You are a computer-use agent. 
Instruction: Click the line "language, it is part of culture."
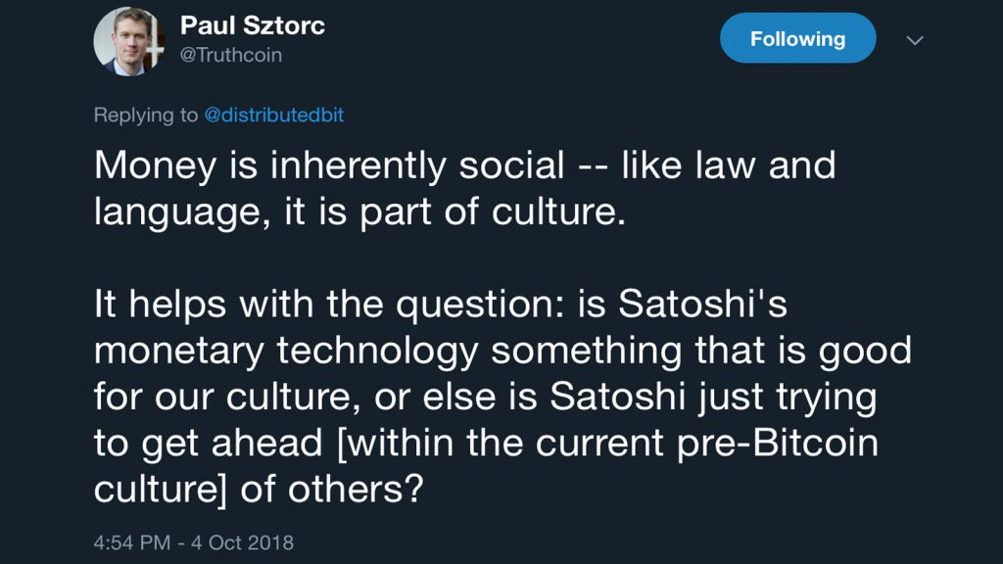(x=359, y=211)
